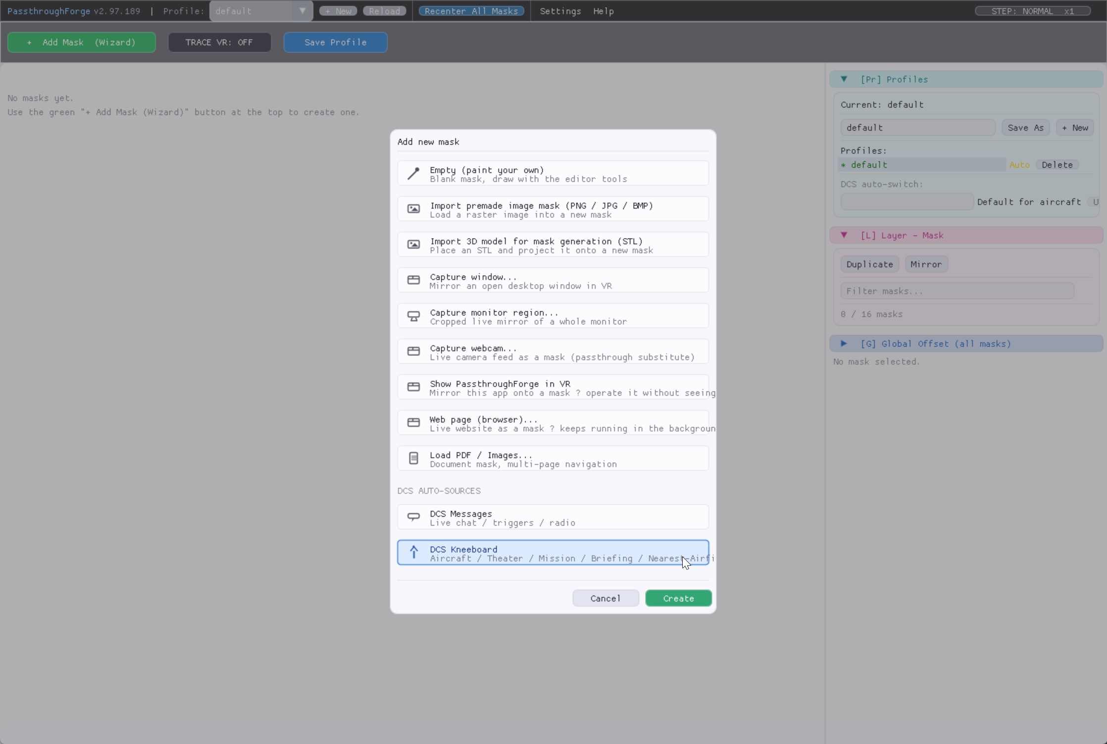Image resolution: width=1107 pixels, height=744 pixels.
Task: Click + Add Mask (Wizard) button
Action: click(x=82, y=42)
